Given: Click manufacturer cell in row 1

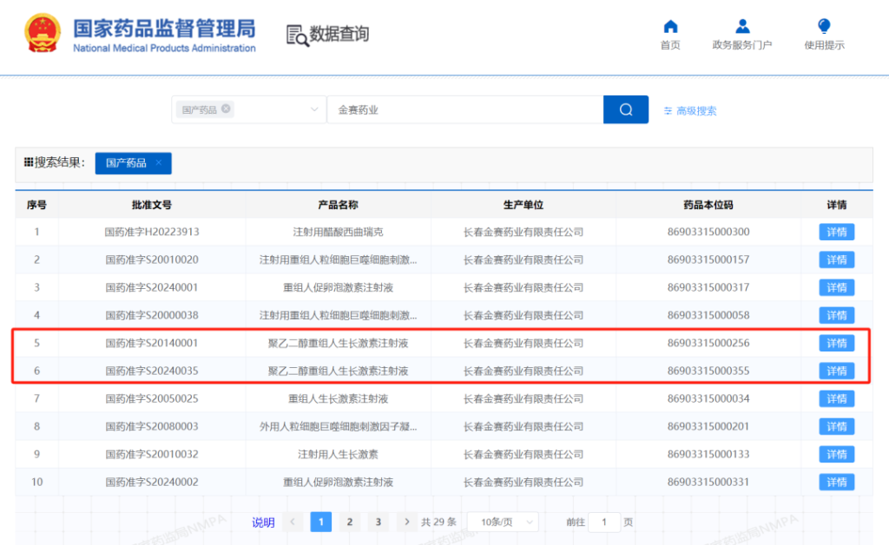Looking at the screenshot, I should point(523,232).
